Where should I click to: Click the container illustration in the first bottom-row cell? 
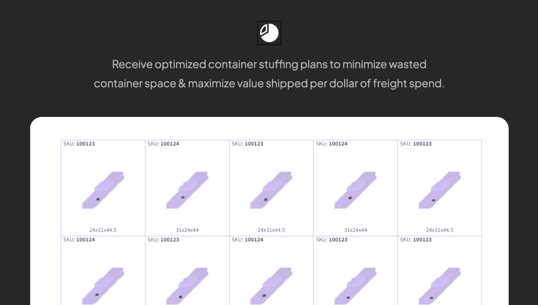click(103, 286)
